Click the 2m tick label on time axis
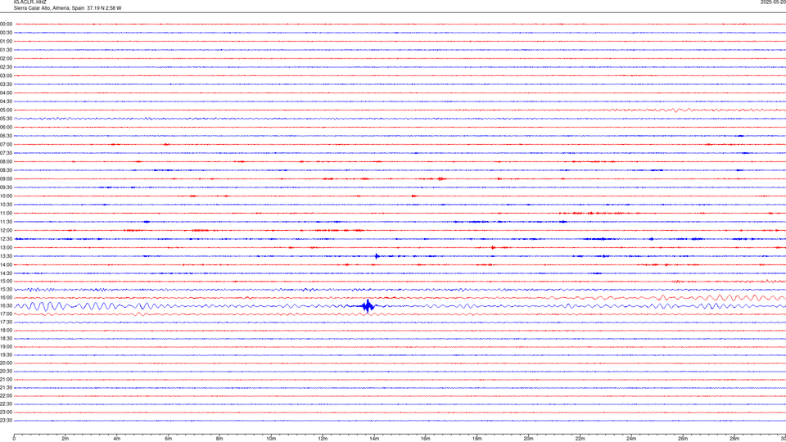This screenshot has height=442, width=786. (x=65, y=439)
